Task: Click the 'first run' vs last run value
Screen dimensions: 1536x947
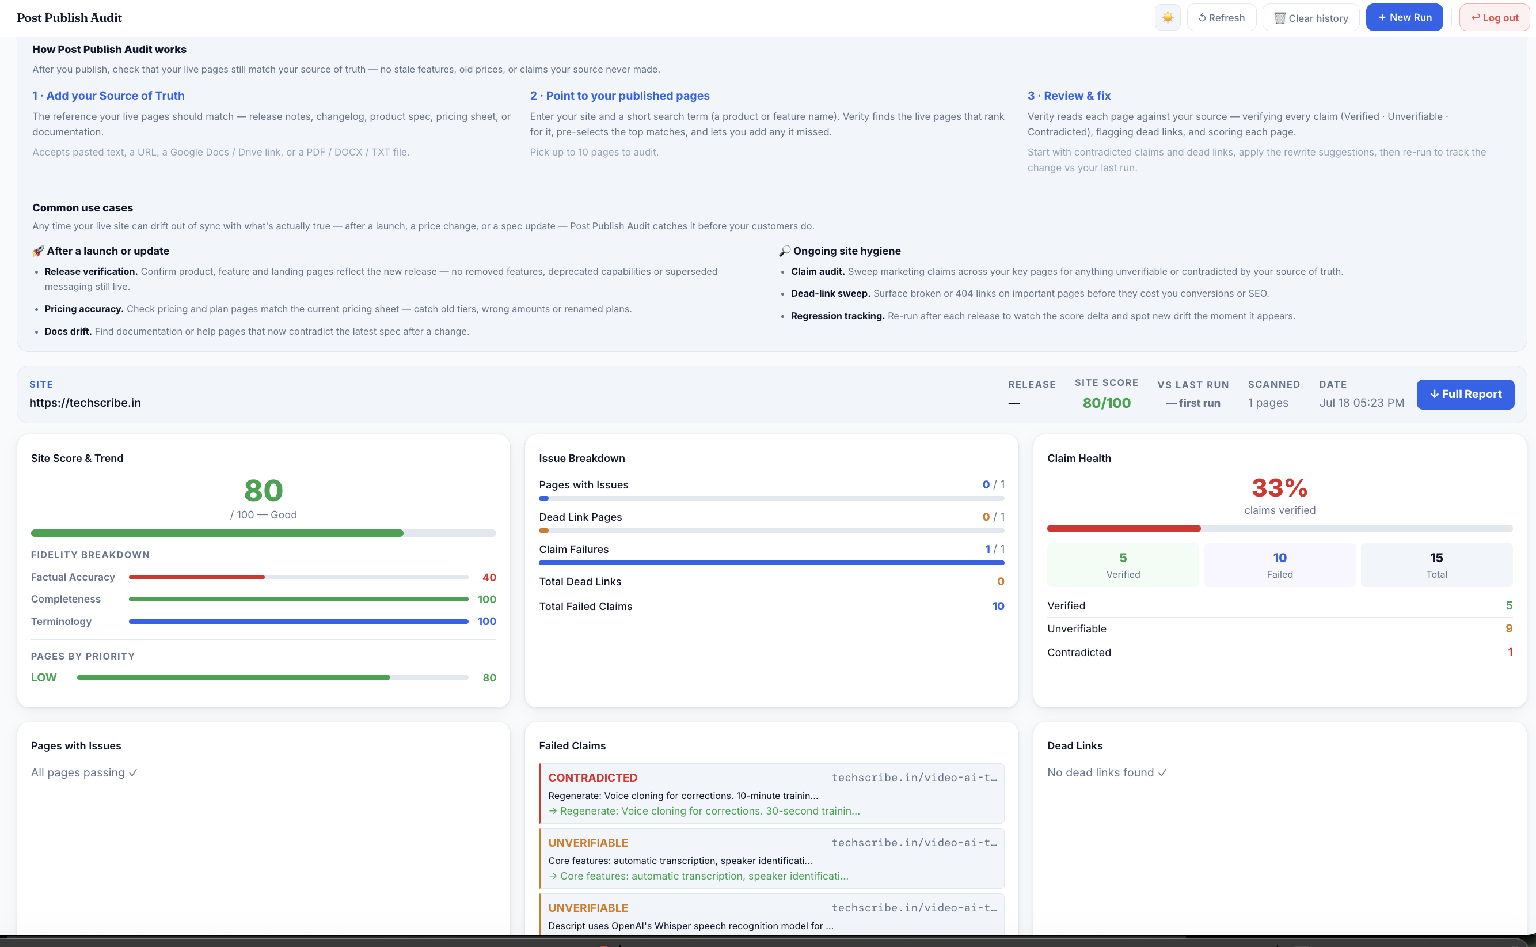Action: click(1193, 403)
